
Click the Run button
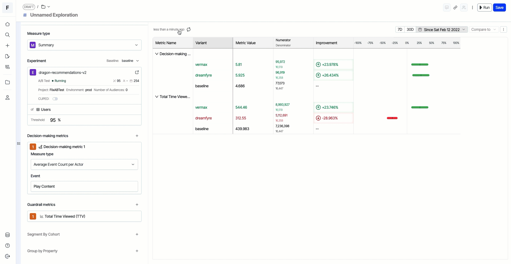click(485, 7)
